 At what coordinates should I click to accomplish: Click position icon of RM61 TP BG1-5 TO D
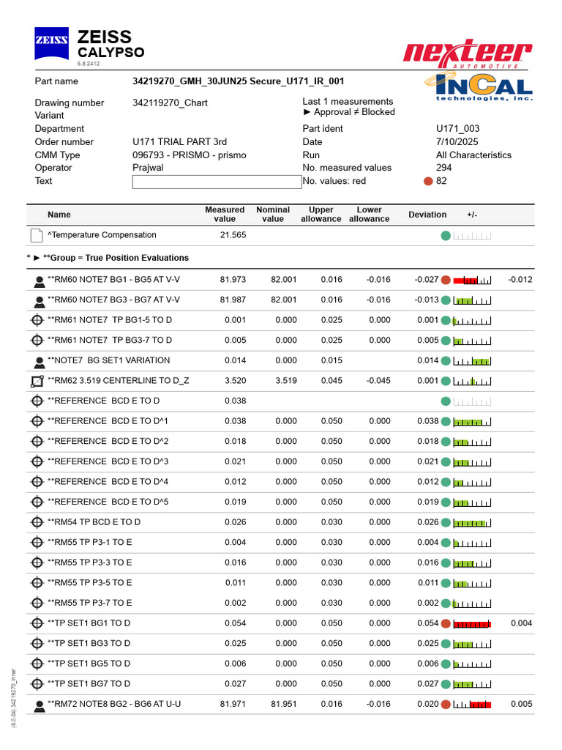(37, 320)
